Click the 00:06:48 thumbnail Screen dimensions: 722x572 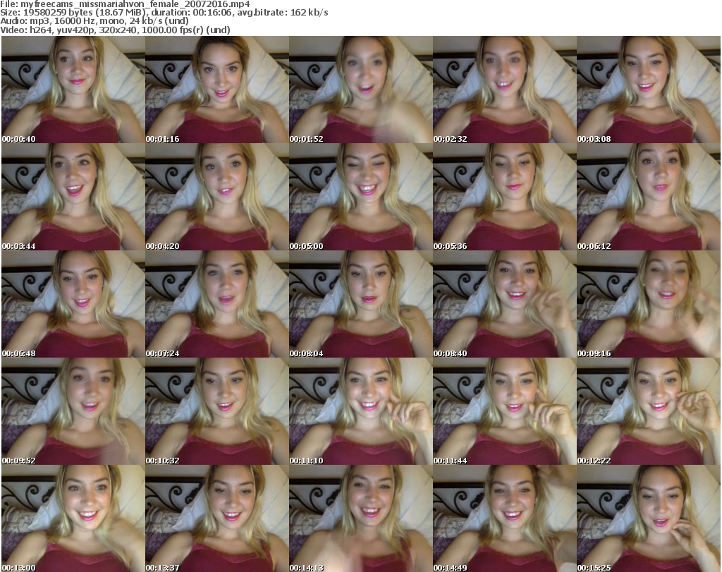[73, 305]
